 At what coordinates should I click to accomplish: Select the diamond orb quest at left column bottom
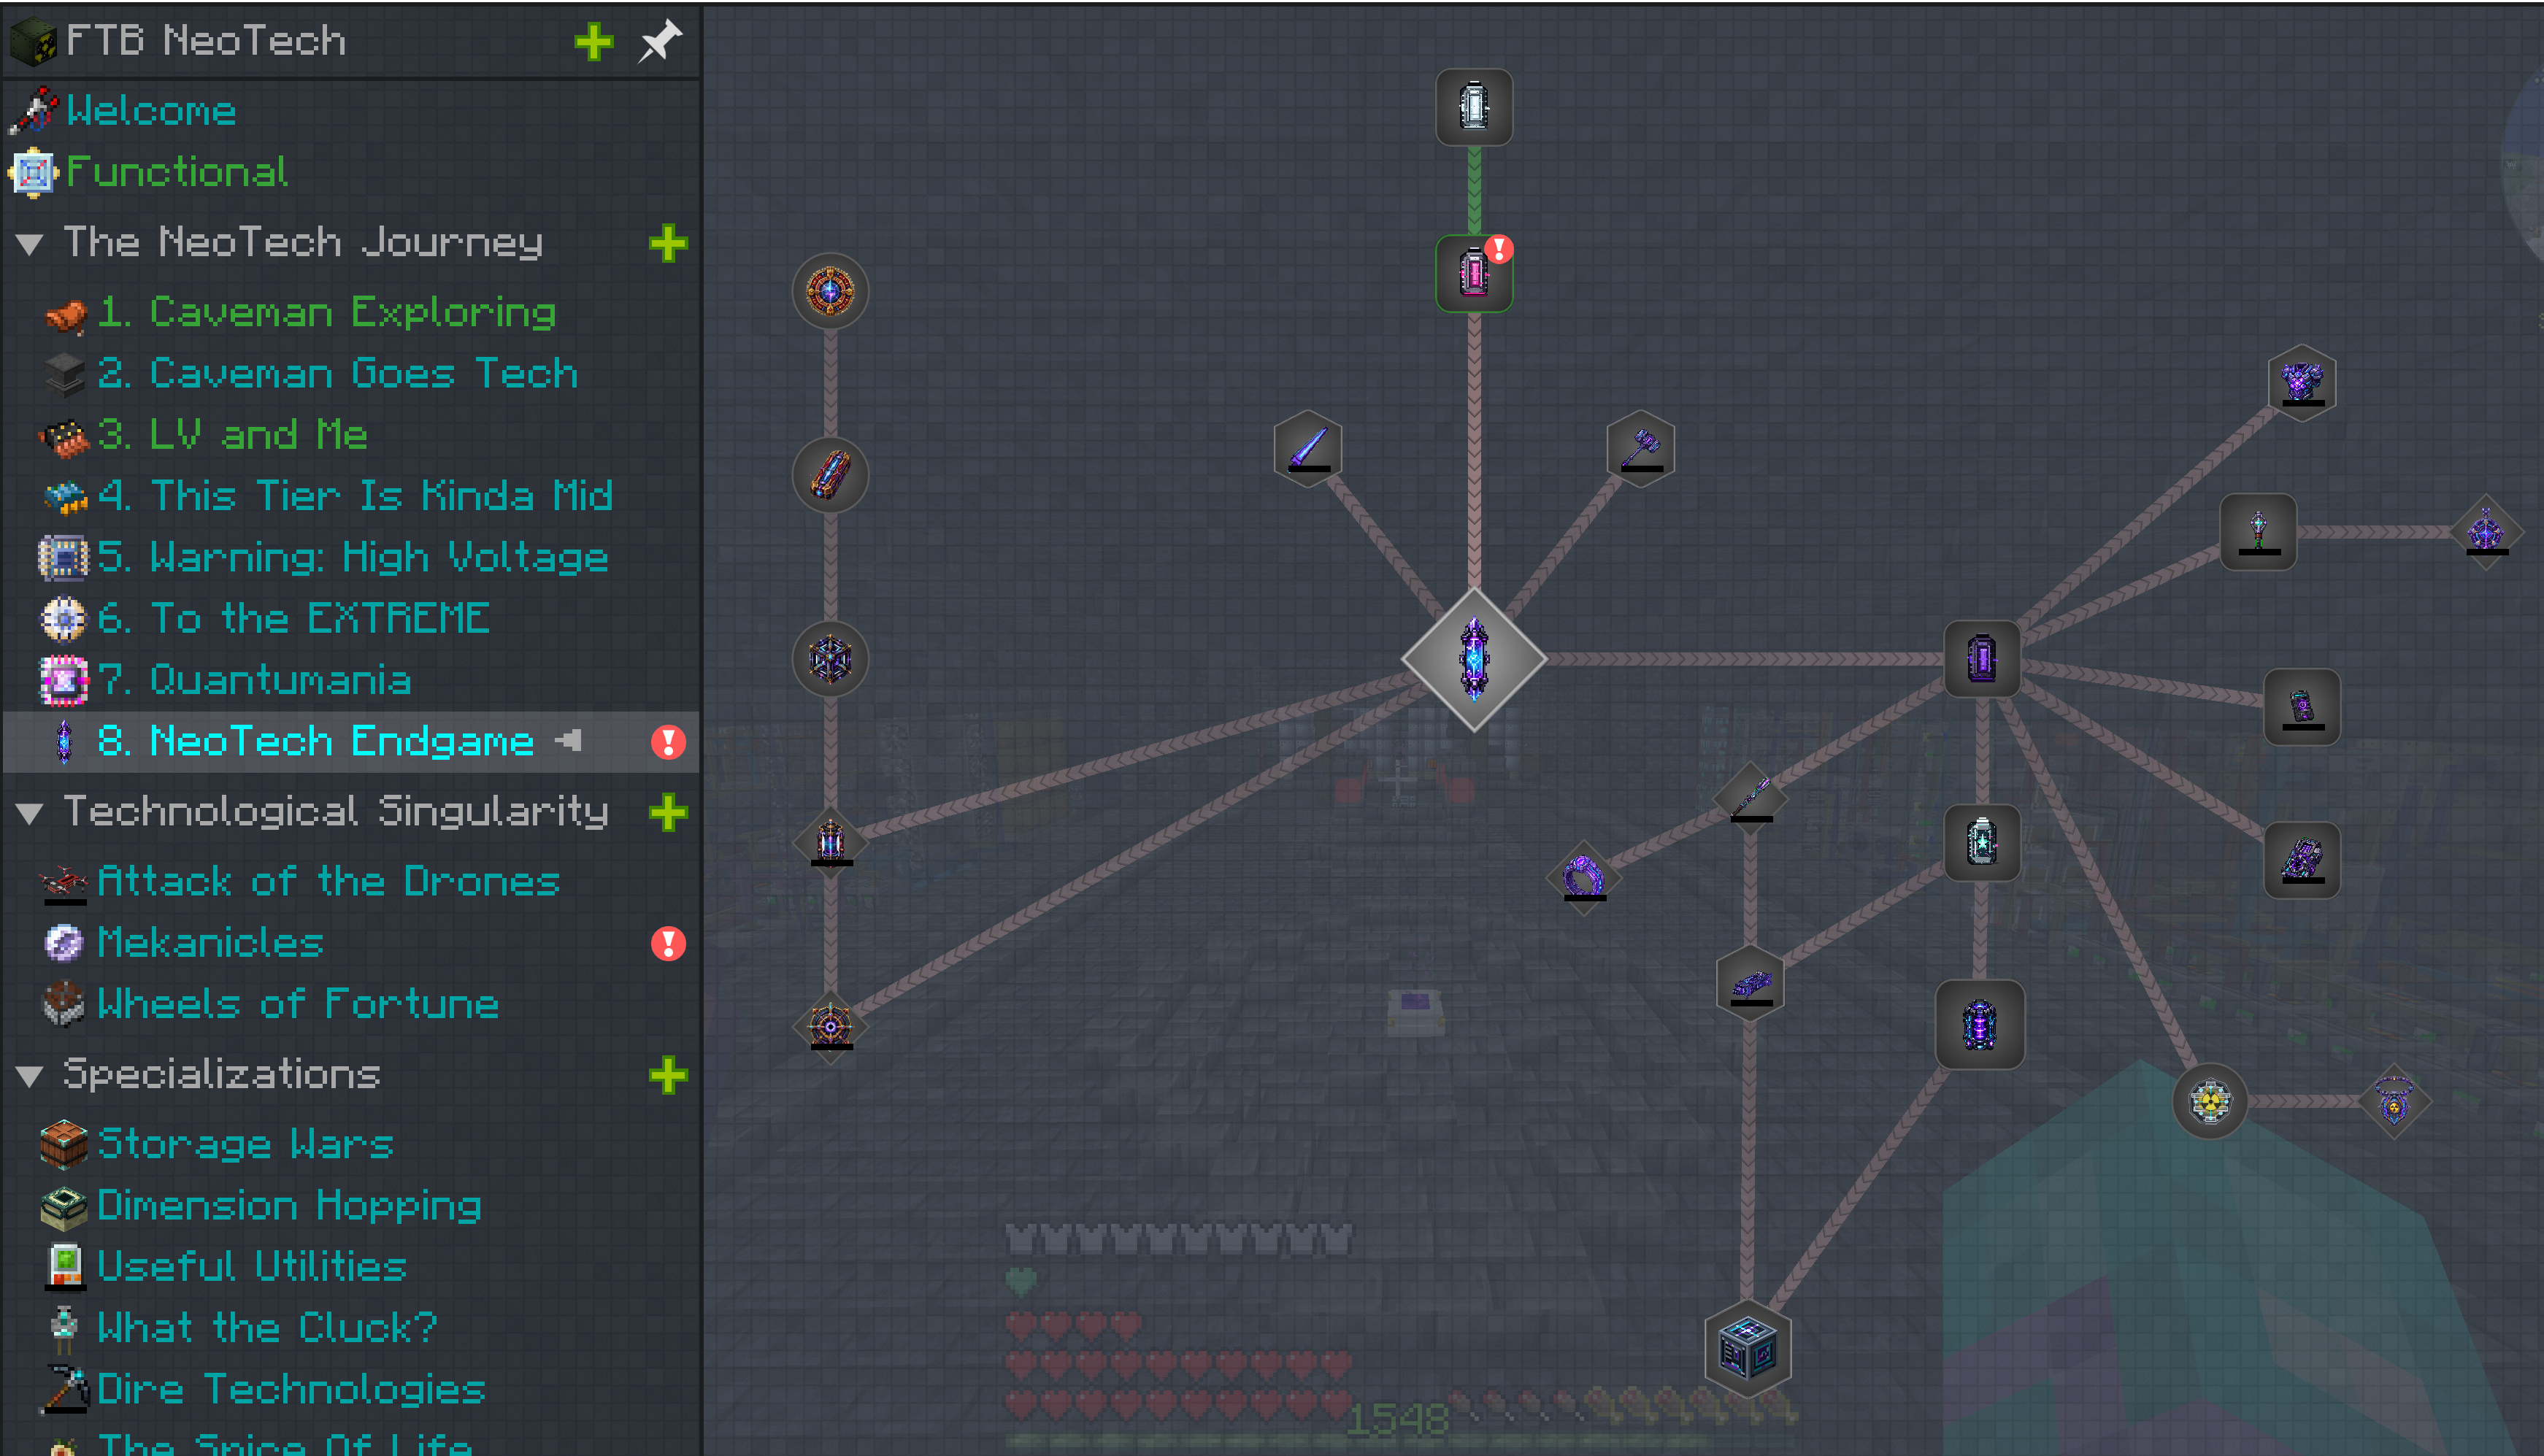coord(830,1026)
